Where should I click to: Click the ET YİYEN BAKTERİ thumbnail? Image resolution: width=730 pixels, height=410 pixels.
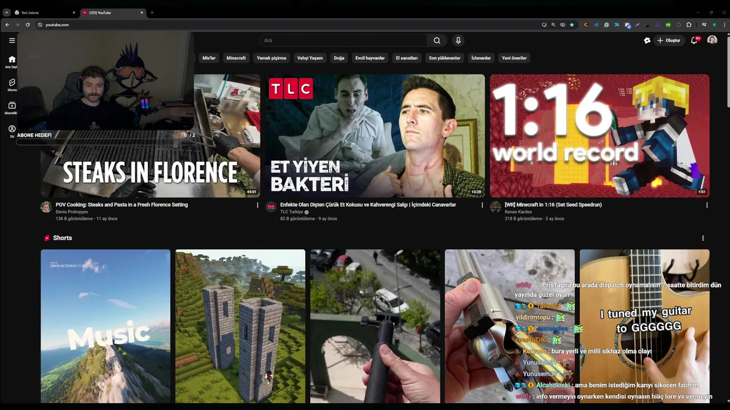[375, 136]
